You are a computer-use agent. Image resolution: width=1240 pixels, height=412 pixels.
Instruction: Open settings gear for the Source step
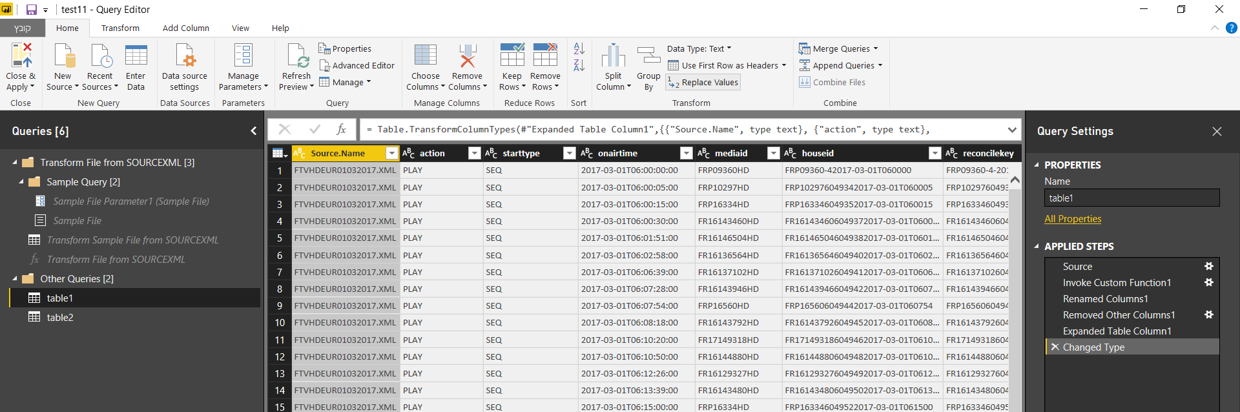1208,266
